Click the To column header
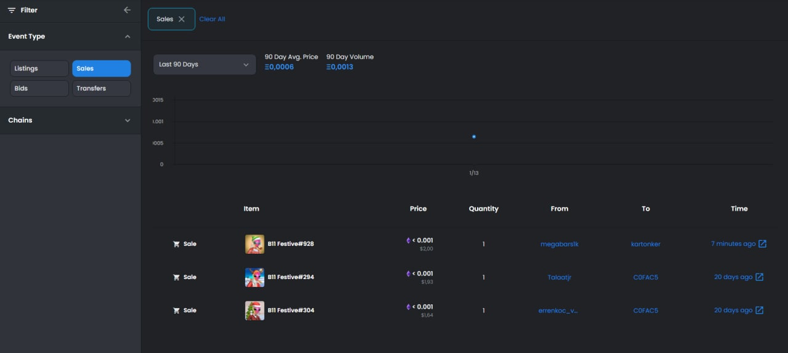The height and width of the screenshot is (353, 788). [646, 209]
